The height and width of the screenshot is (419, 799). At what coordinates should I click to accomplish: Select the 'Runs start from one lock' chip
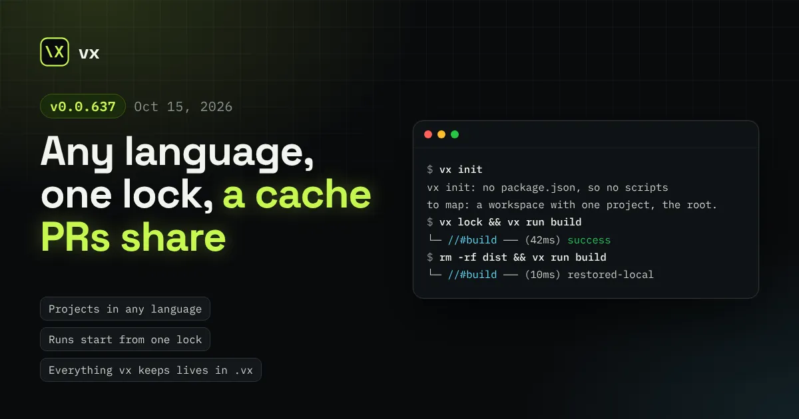click(x=125, y=339)
